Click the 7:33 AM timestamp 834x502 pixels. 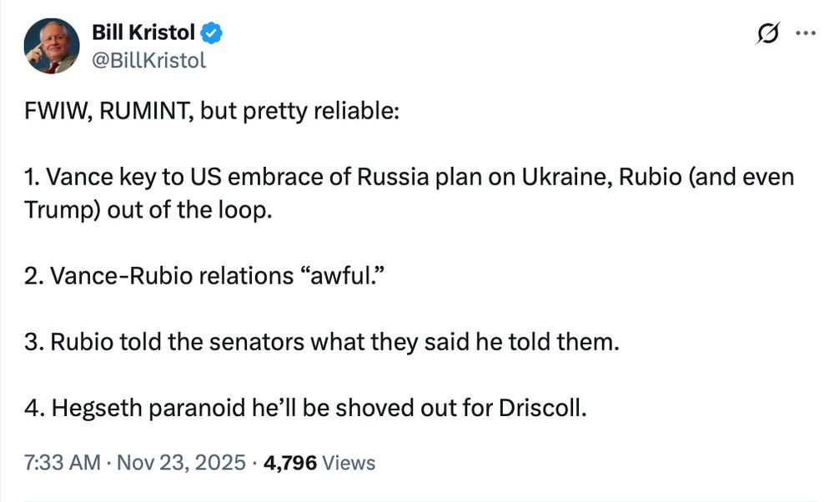point(63,463)
